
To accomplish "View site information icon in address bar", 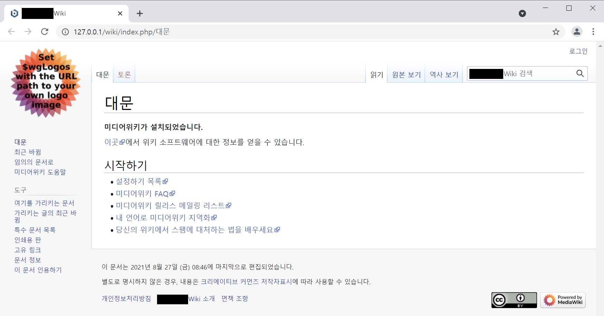I will [65, 32].
